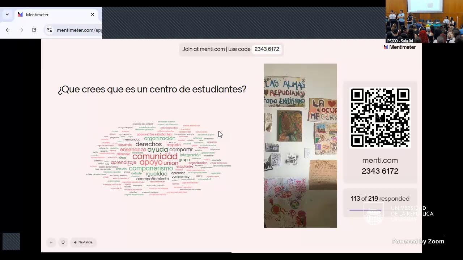Click the word 'aprendizaje' in the word cloud
463x260 pixels.
point(123,162)
